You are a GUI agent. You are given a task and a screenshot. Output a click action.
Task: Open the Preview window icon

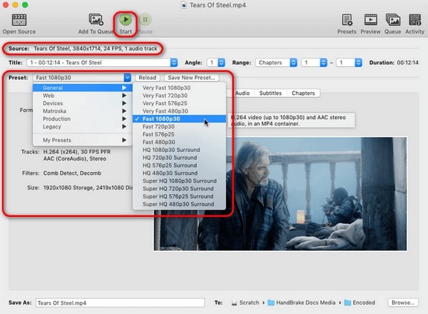click(371, 20)
